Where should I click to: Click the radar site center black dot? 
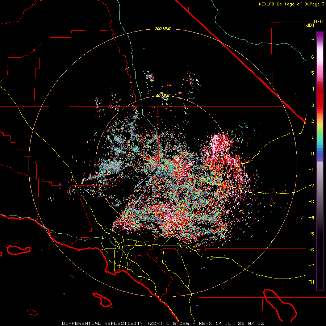[x=163, y=162]
